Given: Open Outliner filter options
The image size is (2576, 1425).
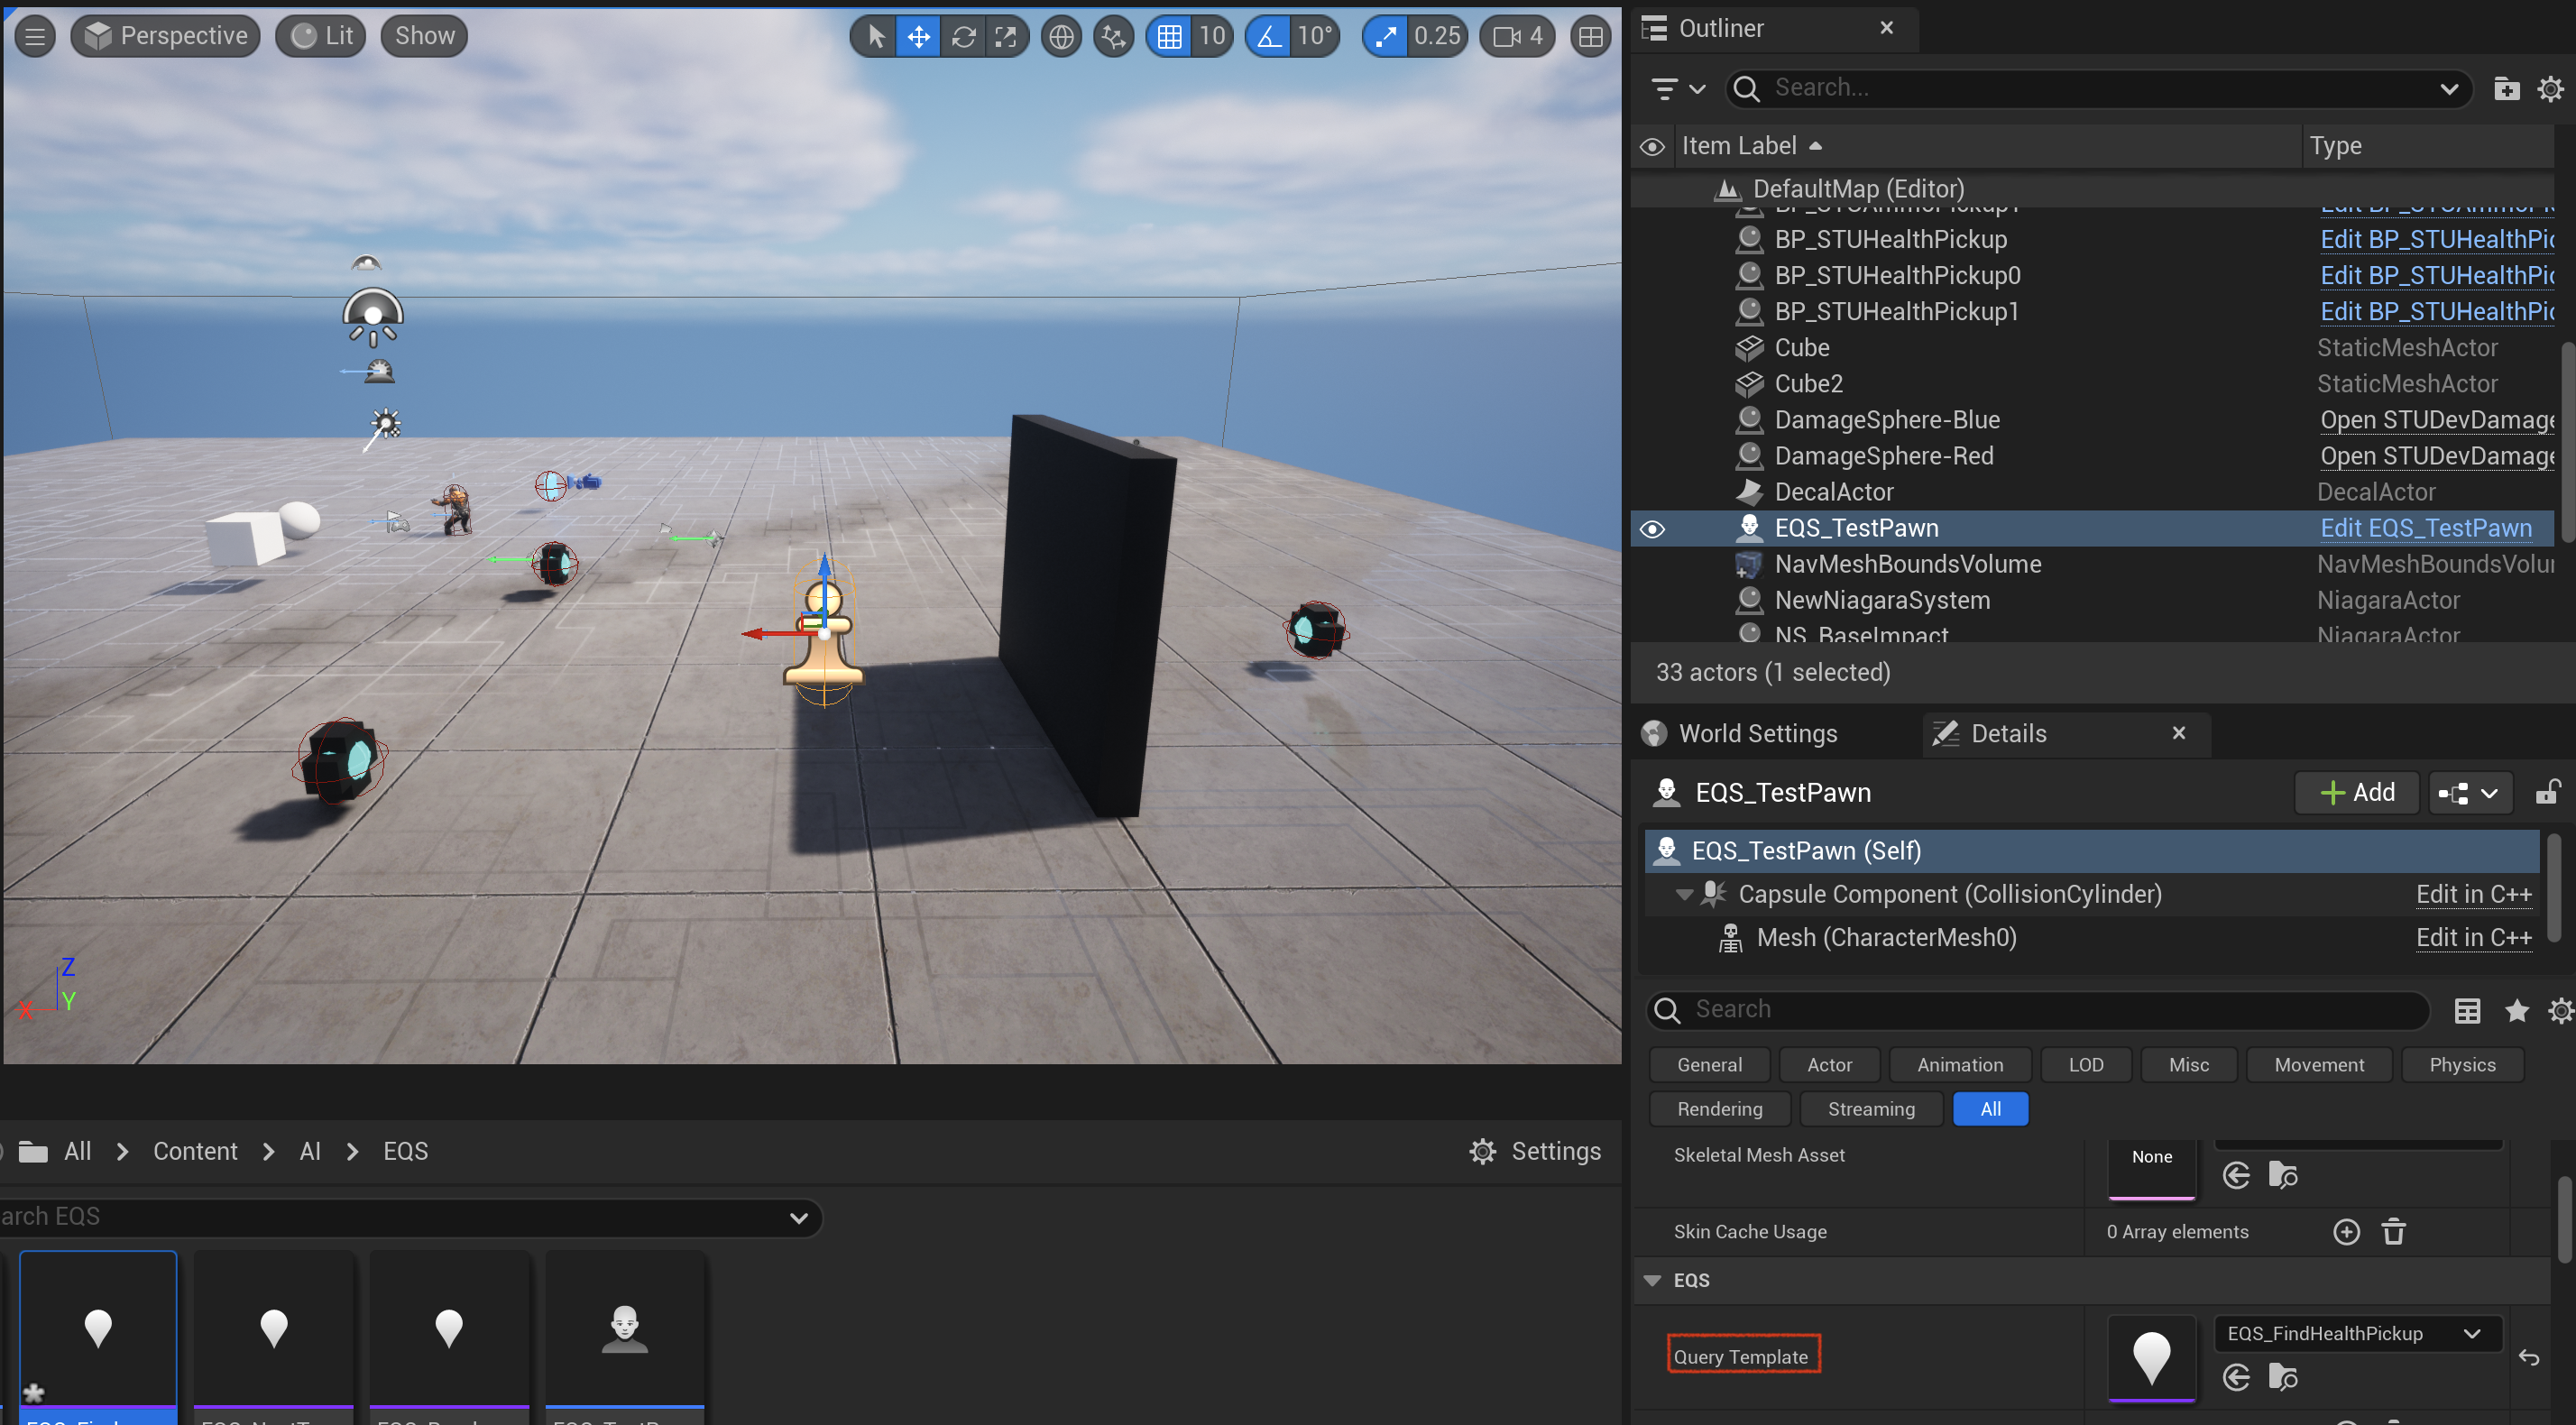Looking at the screenshot, I should click(1677, 88).
